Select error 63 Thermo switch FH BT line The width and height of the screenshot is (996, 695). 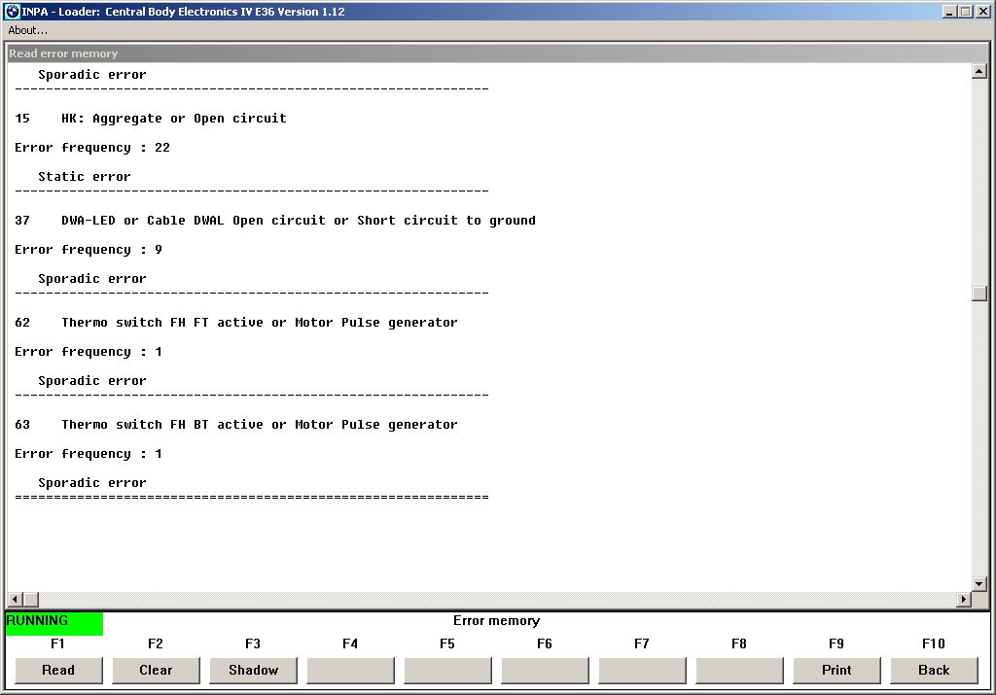point(236,425)
